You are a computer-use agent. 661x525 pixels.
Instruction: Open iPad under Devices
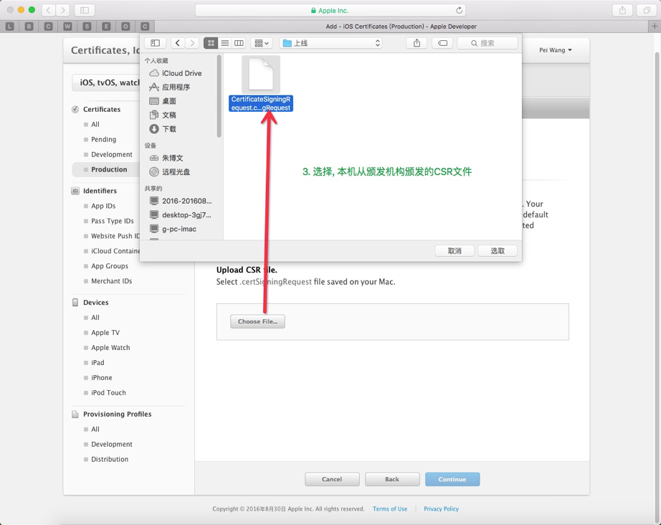98,363
